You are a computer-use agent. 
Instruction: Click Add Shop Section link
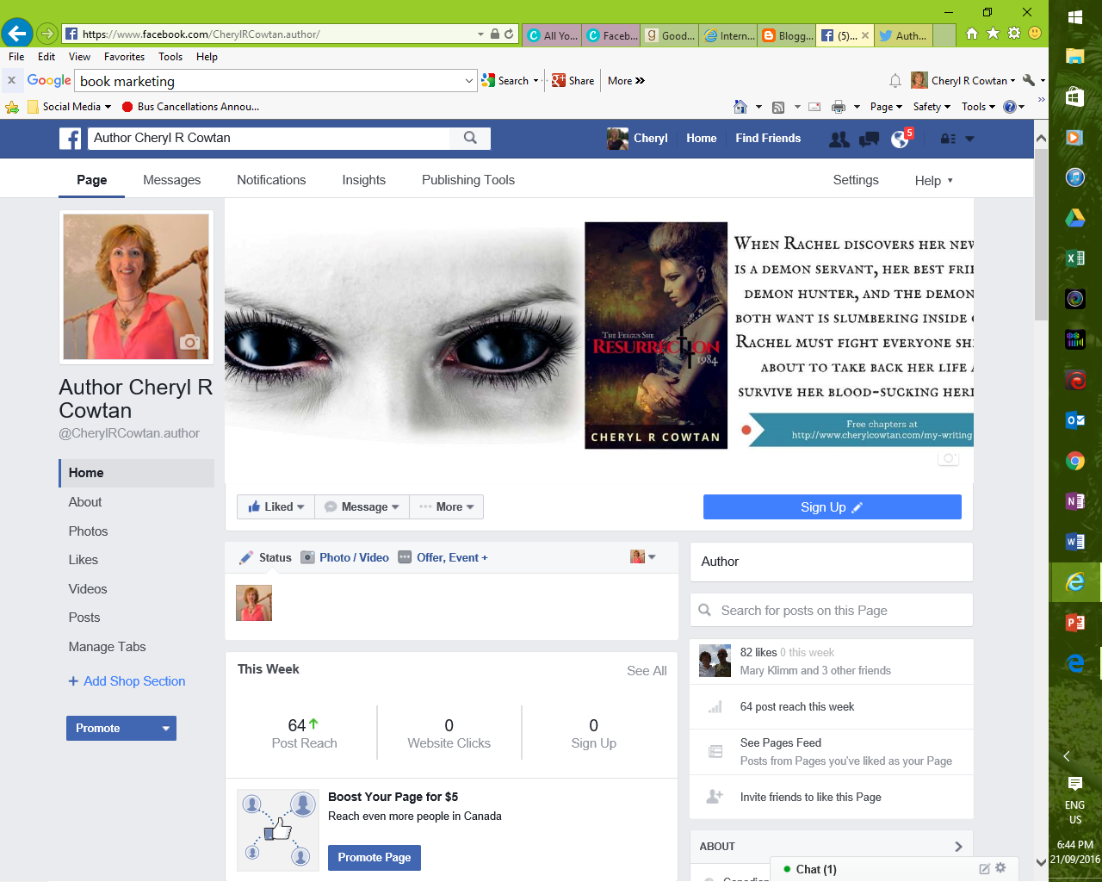127,681
